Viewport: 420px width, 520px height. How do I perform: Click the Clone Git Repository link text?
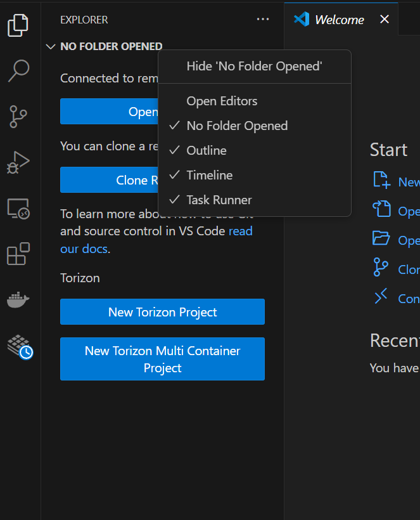click(x=409, y=270)
